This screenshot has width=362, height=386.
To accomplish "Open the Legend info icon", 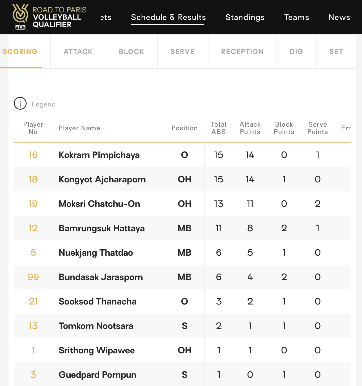I will 20,104.
